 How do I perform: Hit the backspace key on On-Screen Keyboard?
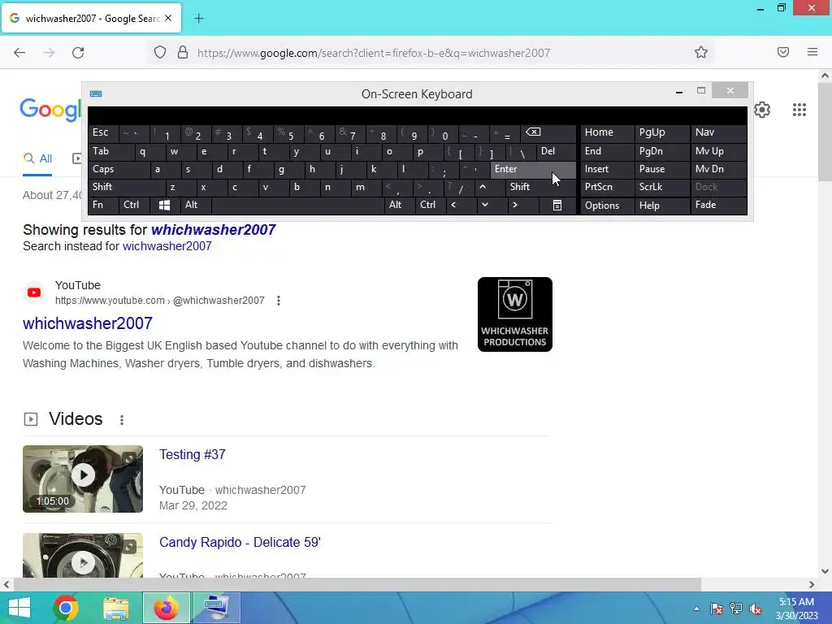(x=548, y=132)
